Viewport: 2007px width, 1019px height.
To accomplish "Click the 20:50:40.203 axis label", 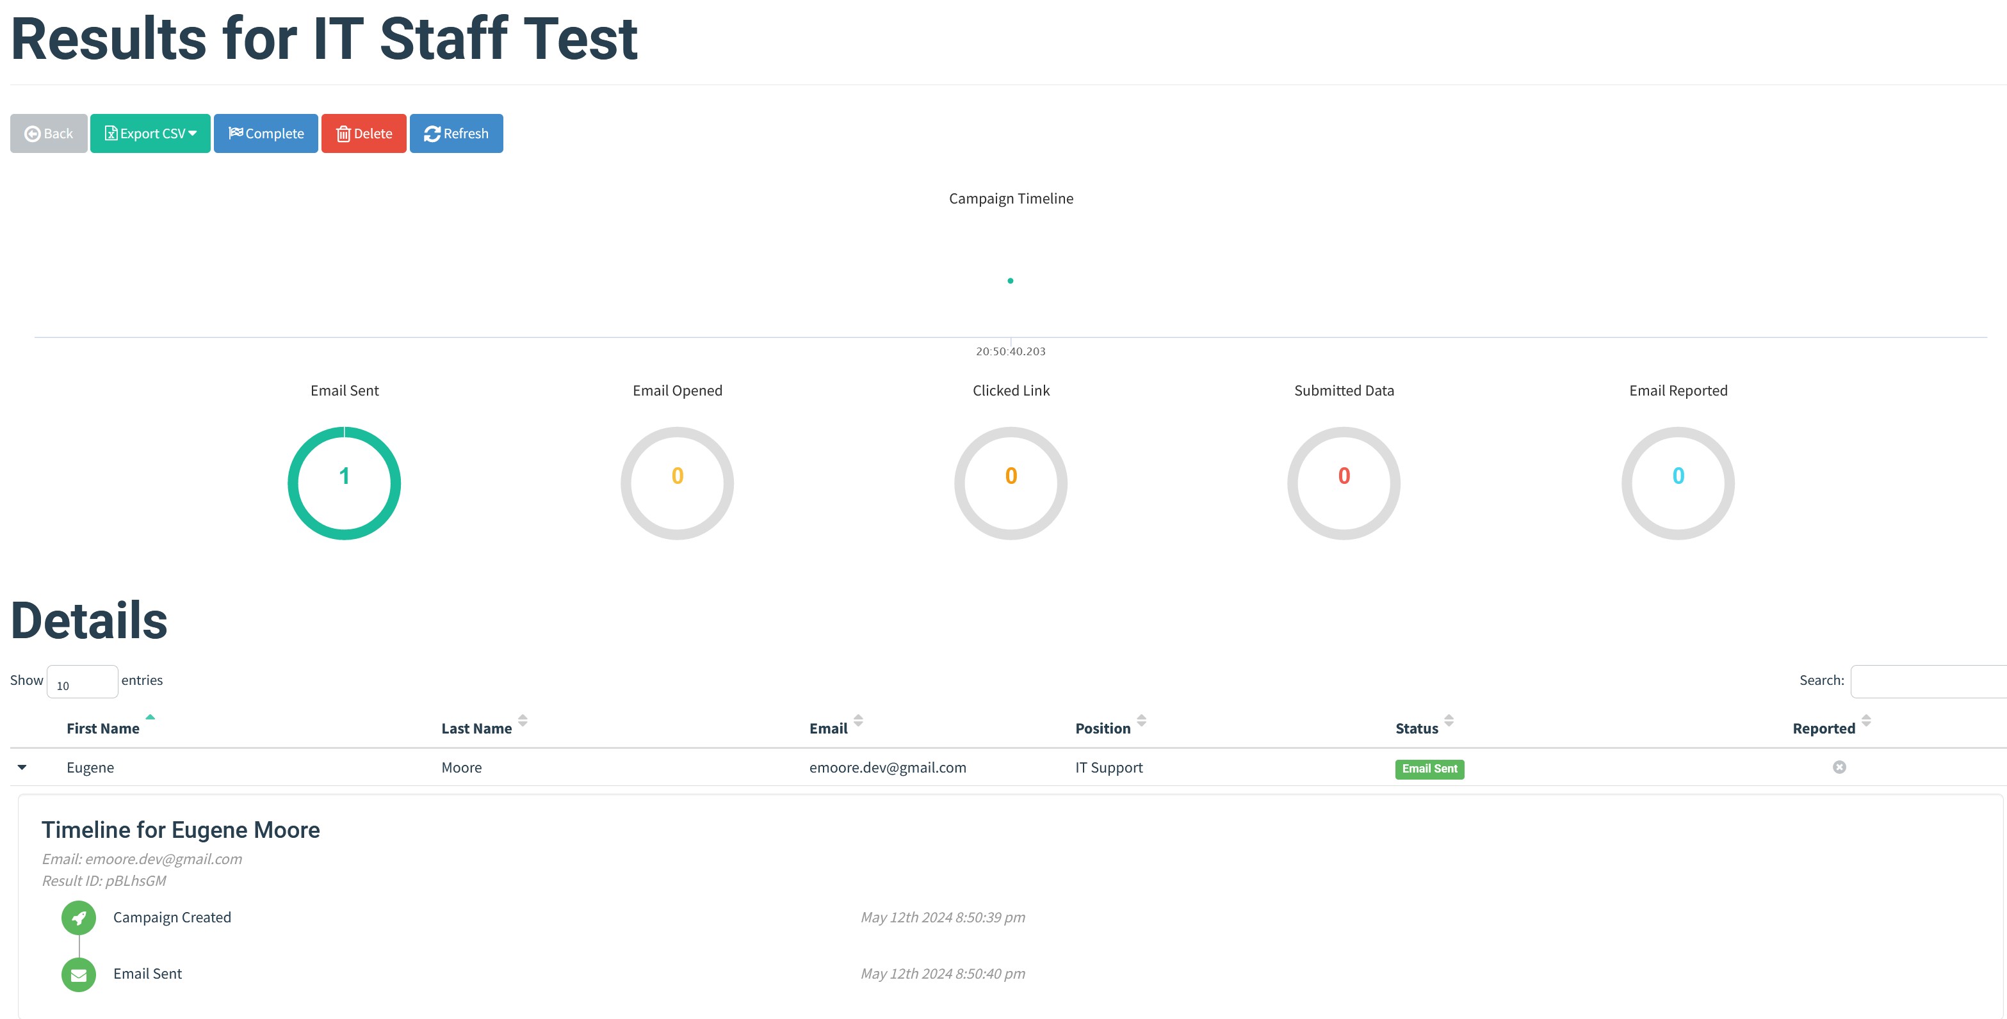I will pyautogui.click(x=1011, y=351).
